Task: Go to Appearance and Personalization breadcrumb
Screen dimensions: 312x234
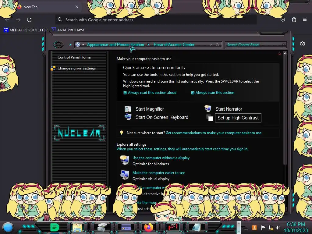Action: pyautogui.click(x=115, y=44)
